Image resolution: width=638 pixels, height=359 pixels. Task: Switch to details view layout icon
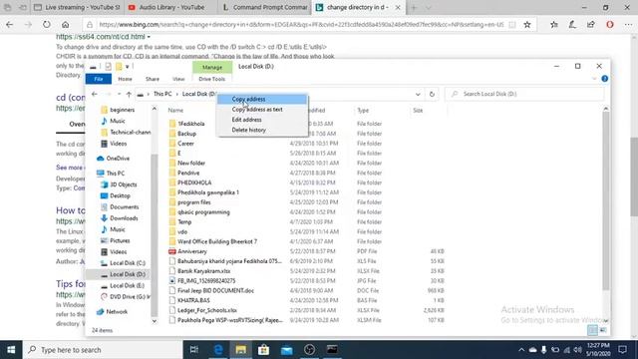point(592,330)
